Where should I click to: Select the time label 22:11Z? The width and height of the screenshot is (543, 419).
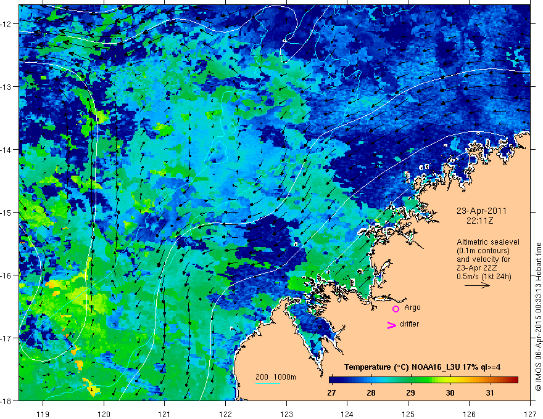point(479,220)
